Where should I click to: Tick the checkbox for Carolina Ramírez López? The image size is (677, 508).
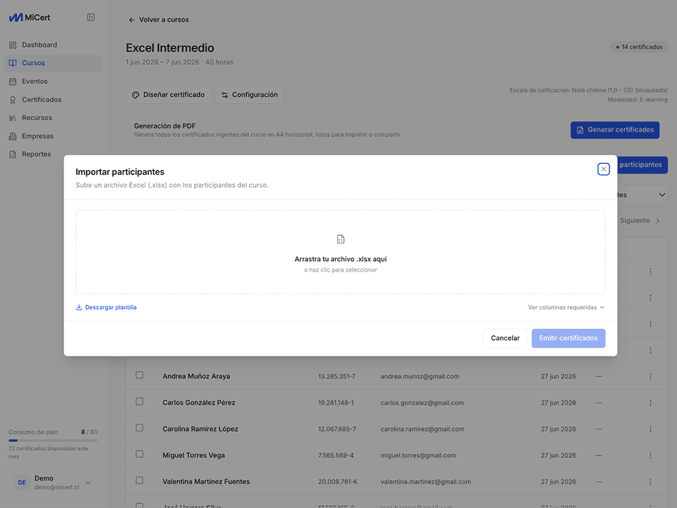[x=140, y=428]
